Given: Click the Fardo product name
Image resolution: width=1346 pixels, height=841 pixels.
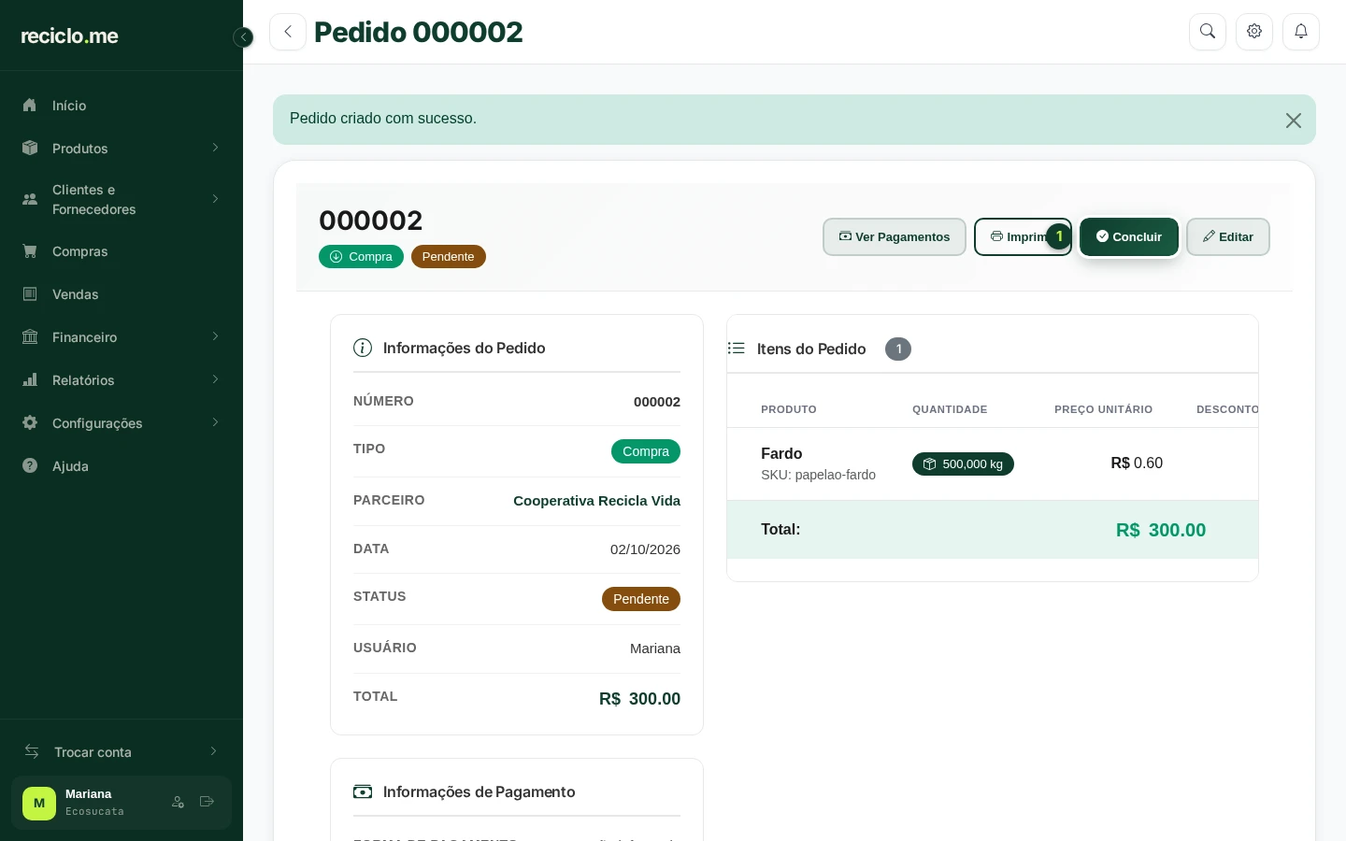Looking at the screenshot, I should (781, 453).
